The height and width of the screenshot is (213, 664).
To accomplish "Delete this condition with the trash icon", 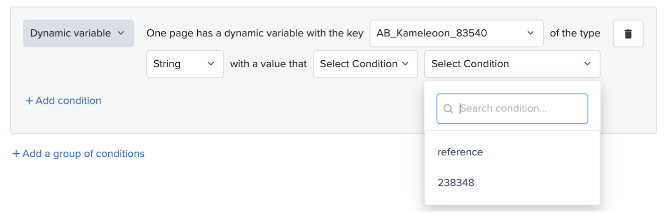I will pos(628,34).
